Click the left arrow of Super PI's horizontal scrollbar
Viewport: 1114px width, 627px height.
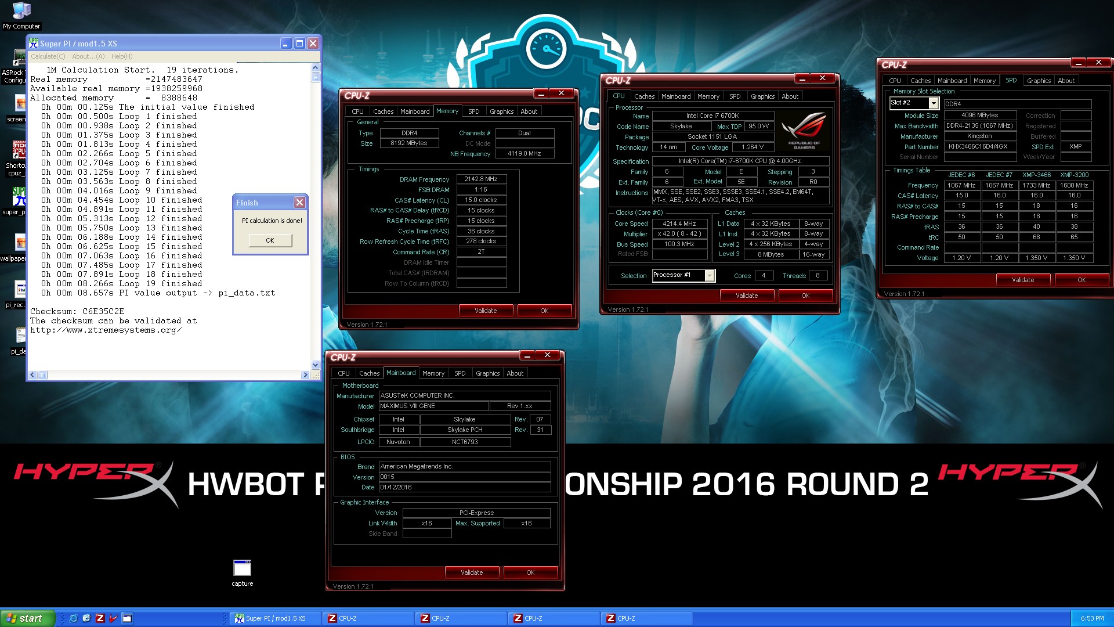[x=33, y=376]
